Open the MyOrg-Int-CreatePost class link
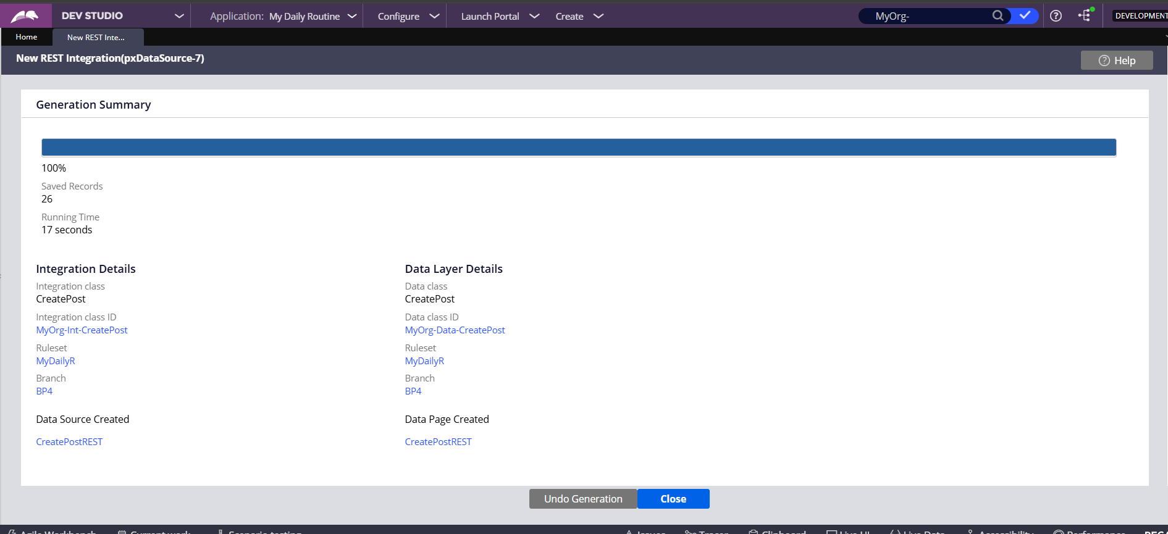Viewport: 1168px width, 534px height. click(82, 330)
